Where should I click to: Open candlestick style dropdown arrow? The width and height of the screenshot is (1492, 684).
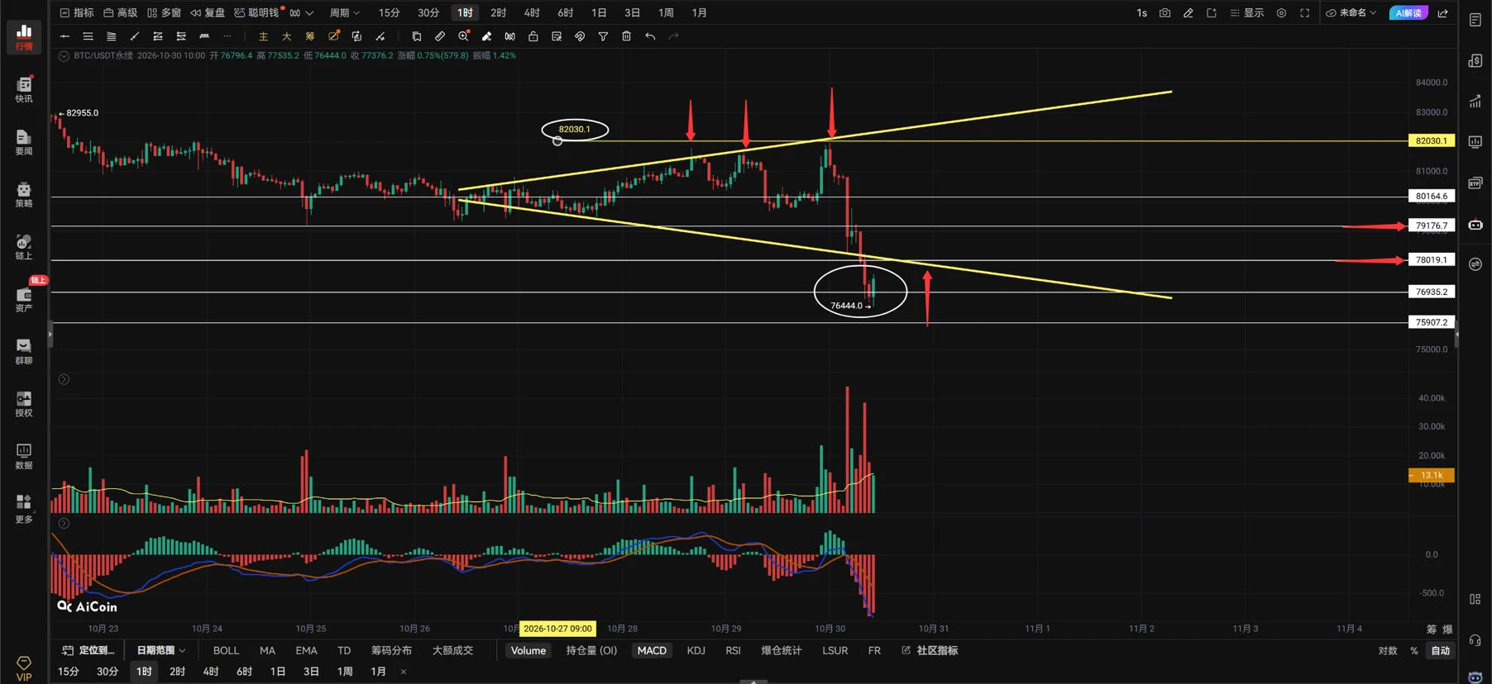click(x=310, y=13)
